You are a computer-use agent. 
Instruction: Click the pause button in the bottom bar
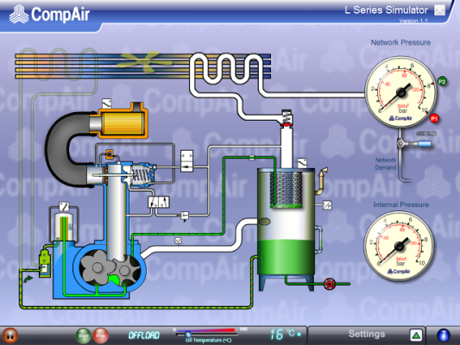[10, 336]
